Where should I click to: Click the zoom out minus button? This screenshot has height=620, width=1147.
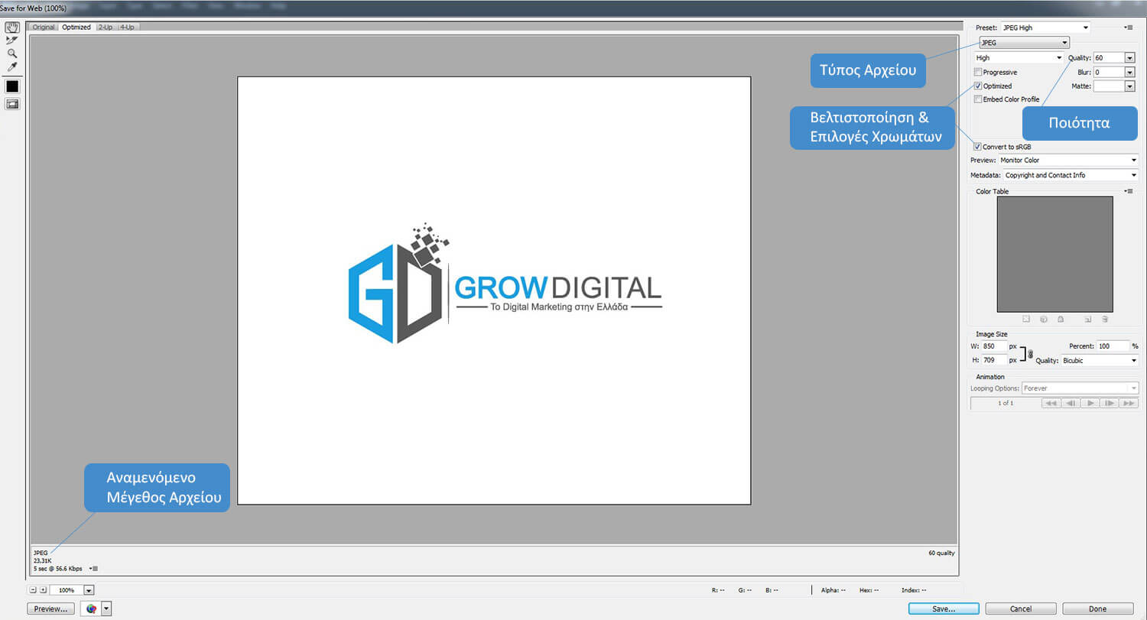(x=33, y=590)
